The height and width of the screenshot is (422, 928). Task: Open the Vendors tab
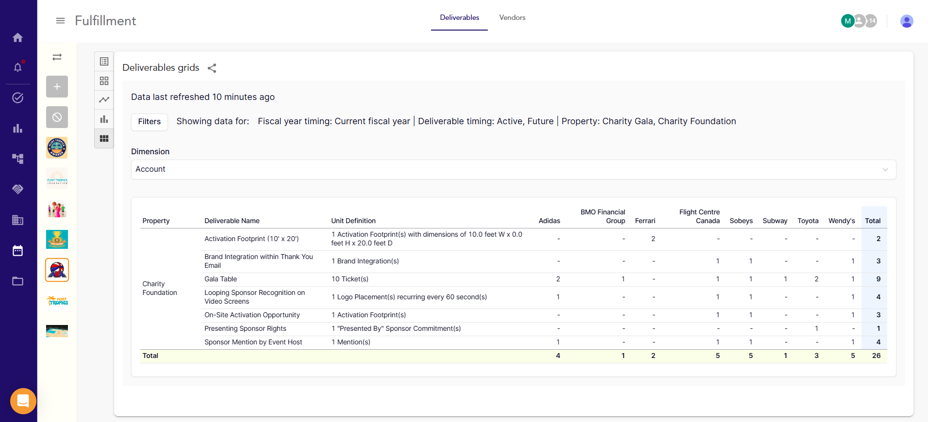coord(512,17)
